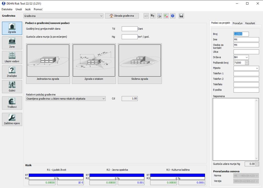The height and width of the screenshot is (188, 263).
Task: Open the Datoteka menu
Action: [x=7, y=9]
